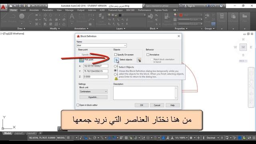Click the Hyperlink... button
Viewport: 256px width, 144px height.
[93, 97]
